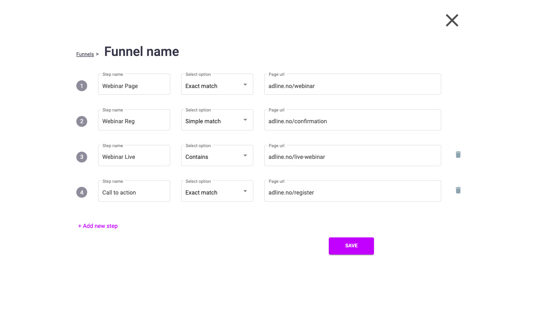Go back to Funnels breadcrumb link
The height and width of the screenshot is (320, 537).
tap(85, 54)
